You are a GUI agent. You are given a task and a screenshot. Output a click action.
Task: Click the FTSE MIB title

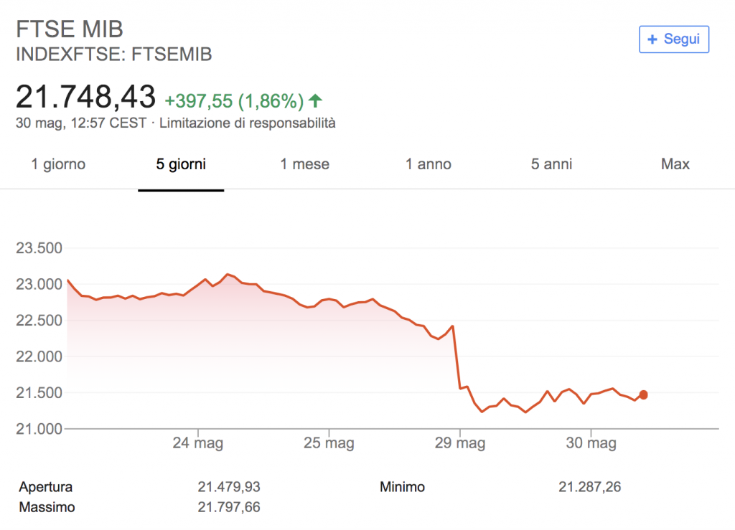[70, 29]
